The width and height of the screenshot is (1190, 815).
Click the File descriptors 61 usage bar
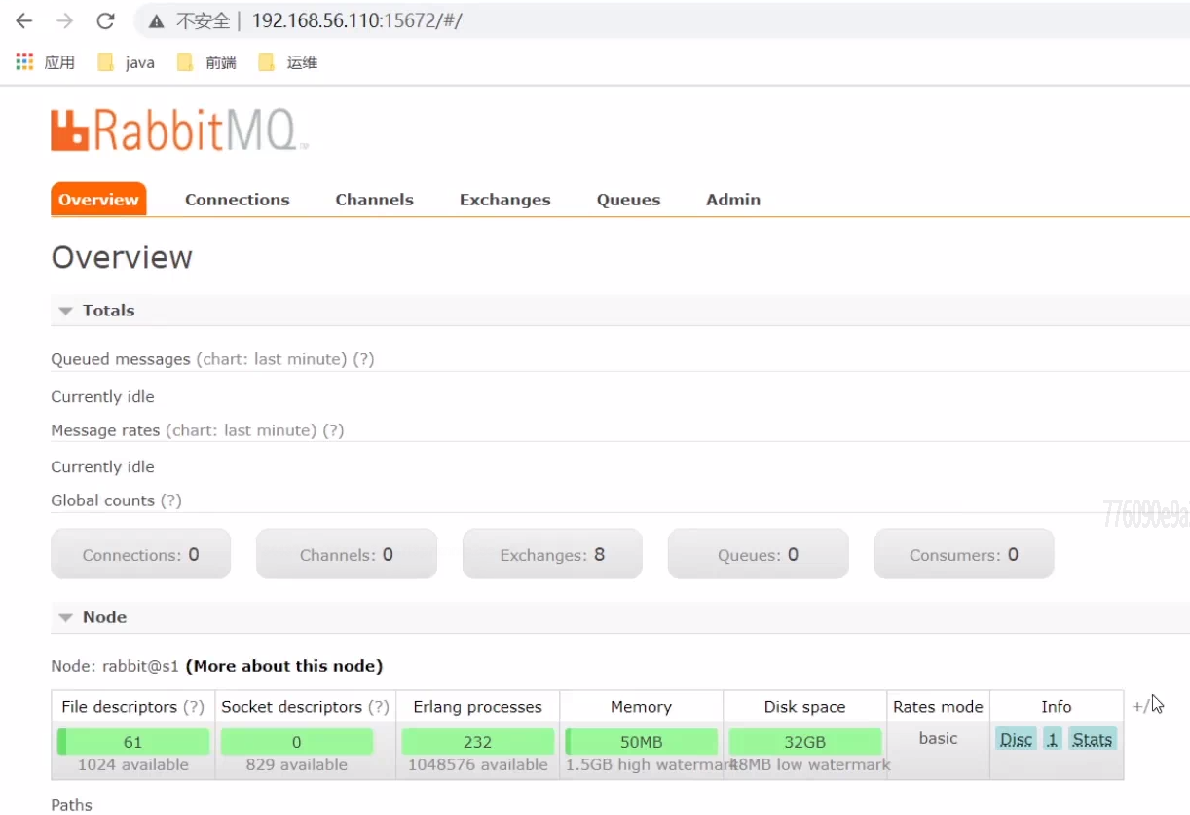click(133, 741)
